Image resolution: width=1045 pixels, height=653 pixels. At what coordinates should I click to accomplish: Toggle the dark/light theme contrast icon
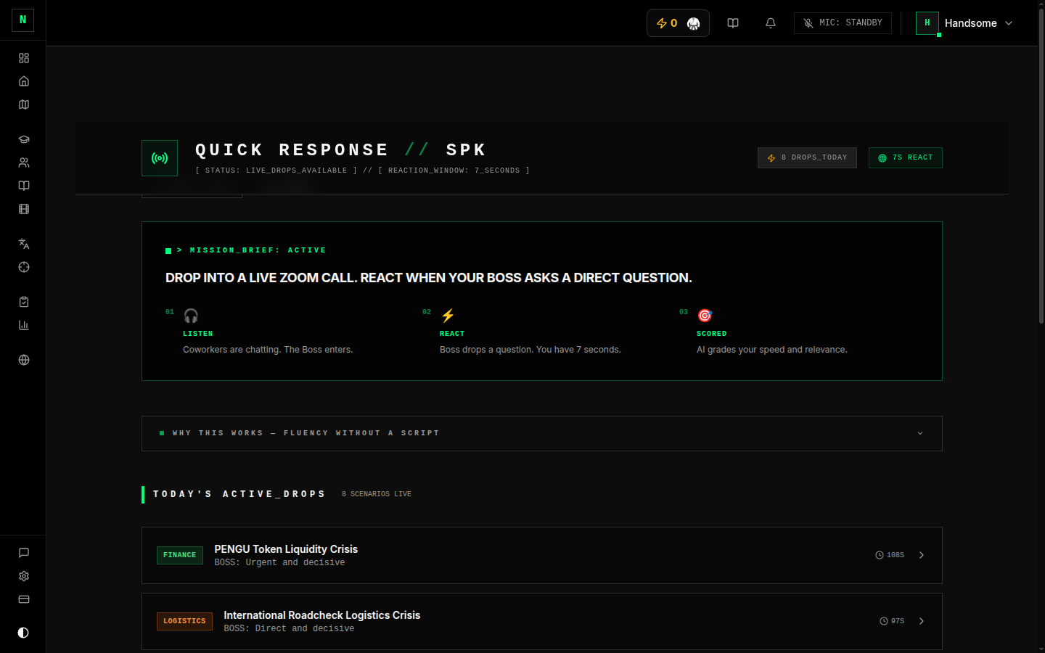coord(23,633)
